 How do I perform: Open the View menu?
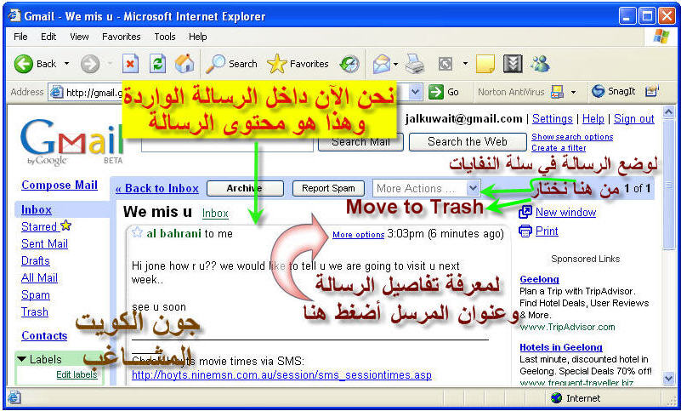click(x=79, y=37)
